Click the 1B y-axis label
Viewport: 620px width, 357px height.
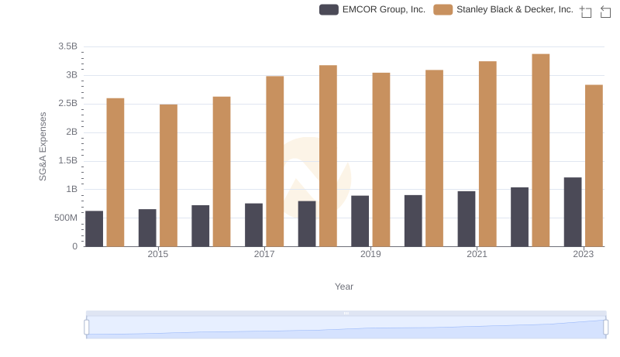[x=72, y=189]
